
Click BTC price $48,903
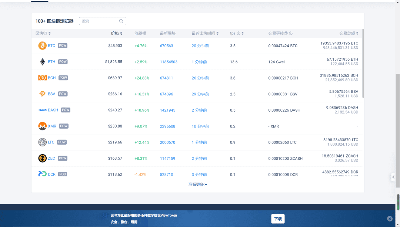(x=115, y=45)
